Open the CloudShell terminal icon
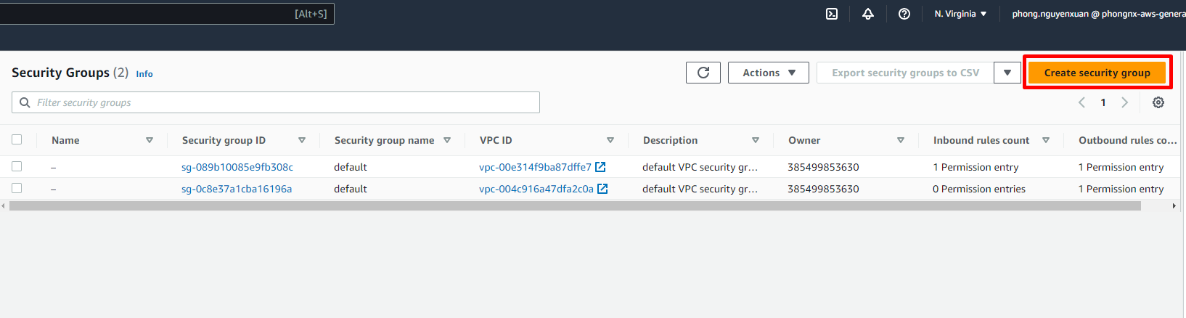Viewport: 1186px width, 318px height. 832,14
